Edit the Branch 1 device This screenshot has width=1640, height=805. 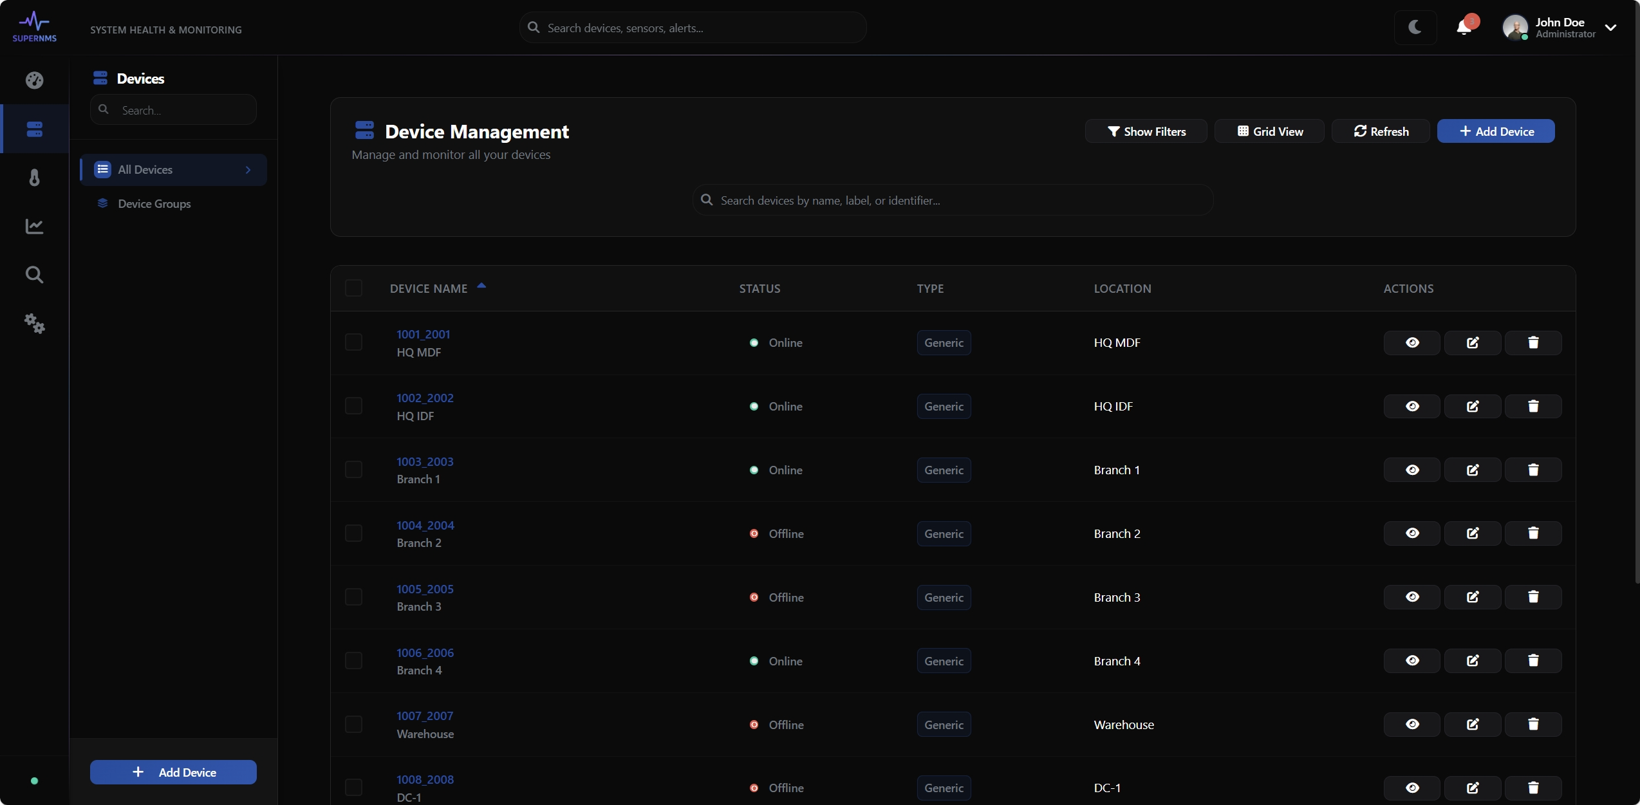(1473, 470)
